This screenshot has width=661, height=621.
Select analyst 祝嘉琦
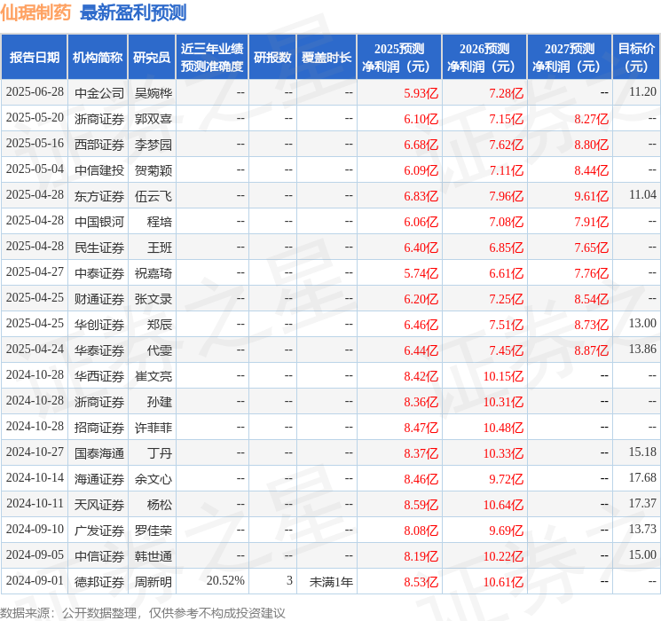coord(153,273)
